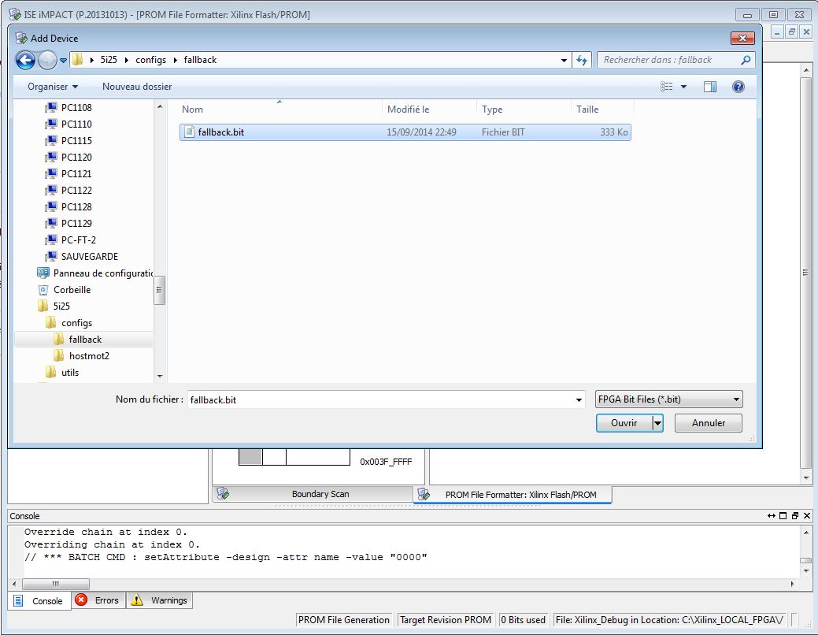The width and height of the screenshot is (818, 635).
Task: Click the Annuler button
Action: click(x=709, y=423)
